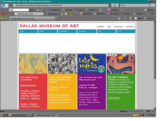Open the Google toolbar Settings dropdown
This screenshot has height=121, width=165.
coord(154,10)
